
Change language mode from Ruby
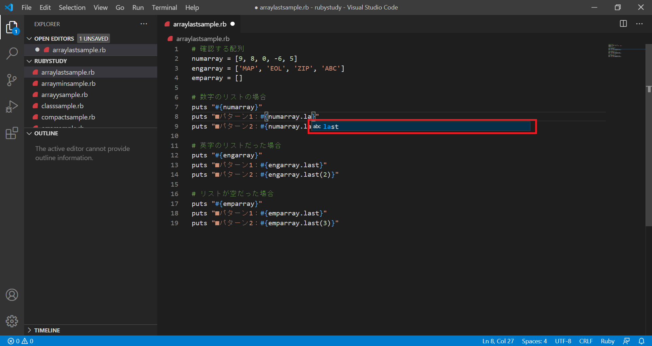[x=608, y=341]
